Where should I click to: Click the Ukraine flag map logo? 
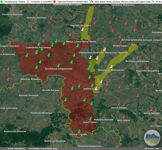click(152, 138)
